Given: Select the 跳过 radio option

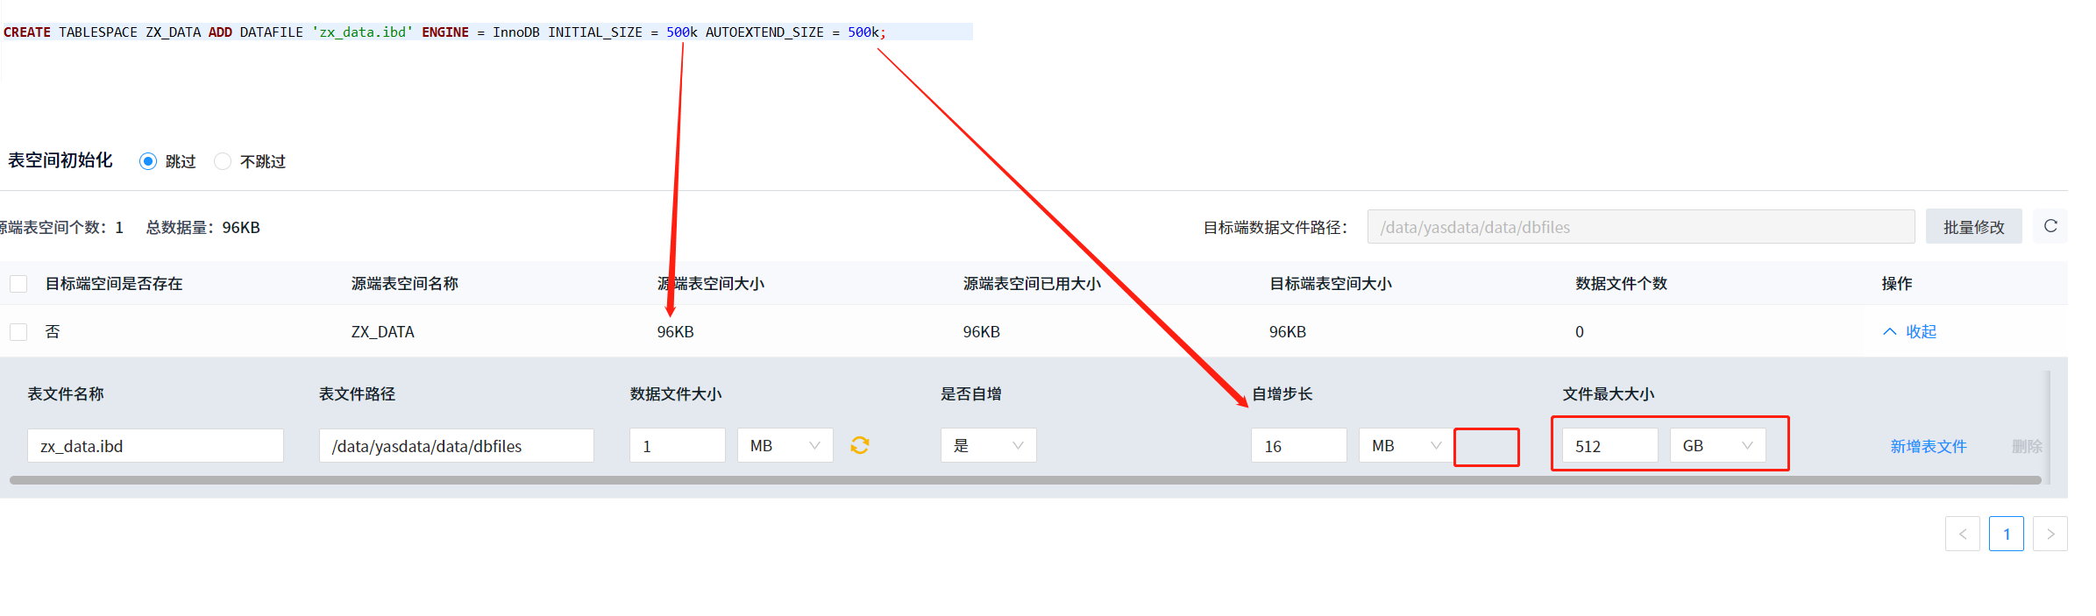Looking at the screenshot, I should [x=148, y=161].
